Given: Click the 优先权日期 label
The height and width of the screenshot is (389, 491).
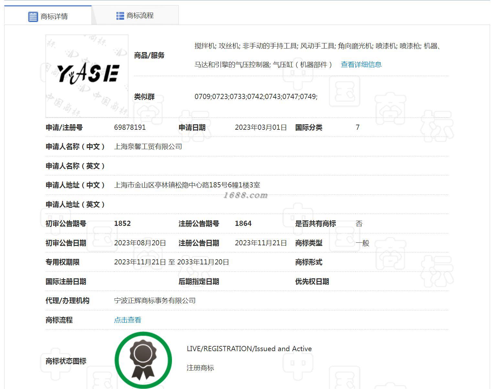Looking at the screenshot, I should coord(312,282).
